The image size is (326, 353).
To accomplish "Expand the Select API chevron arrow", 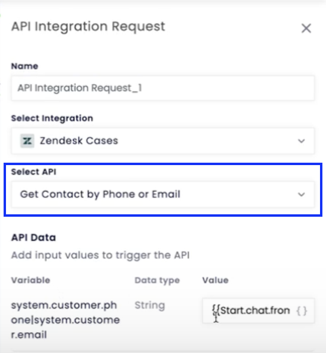I will [x=301, y=195].
